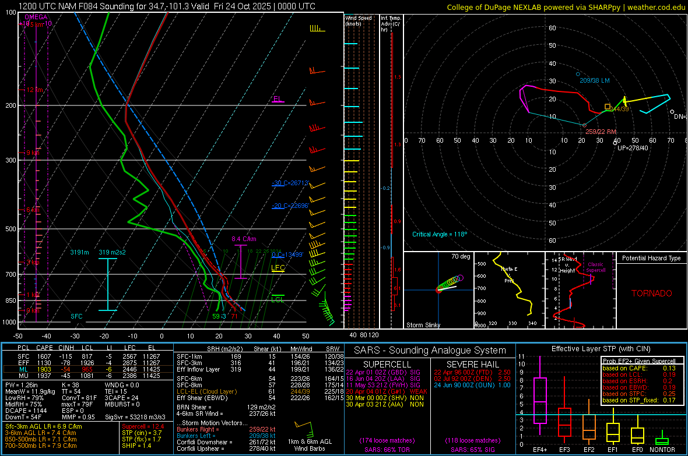Click the red 'Supercell = 12.4' value
Image resolution: width=688 pixels, height=456 pixels.
[x=143, y=426]
